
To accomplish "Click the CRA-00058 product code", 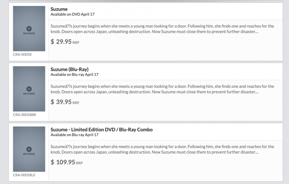I will (21, 54).
